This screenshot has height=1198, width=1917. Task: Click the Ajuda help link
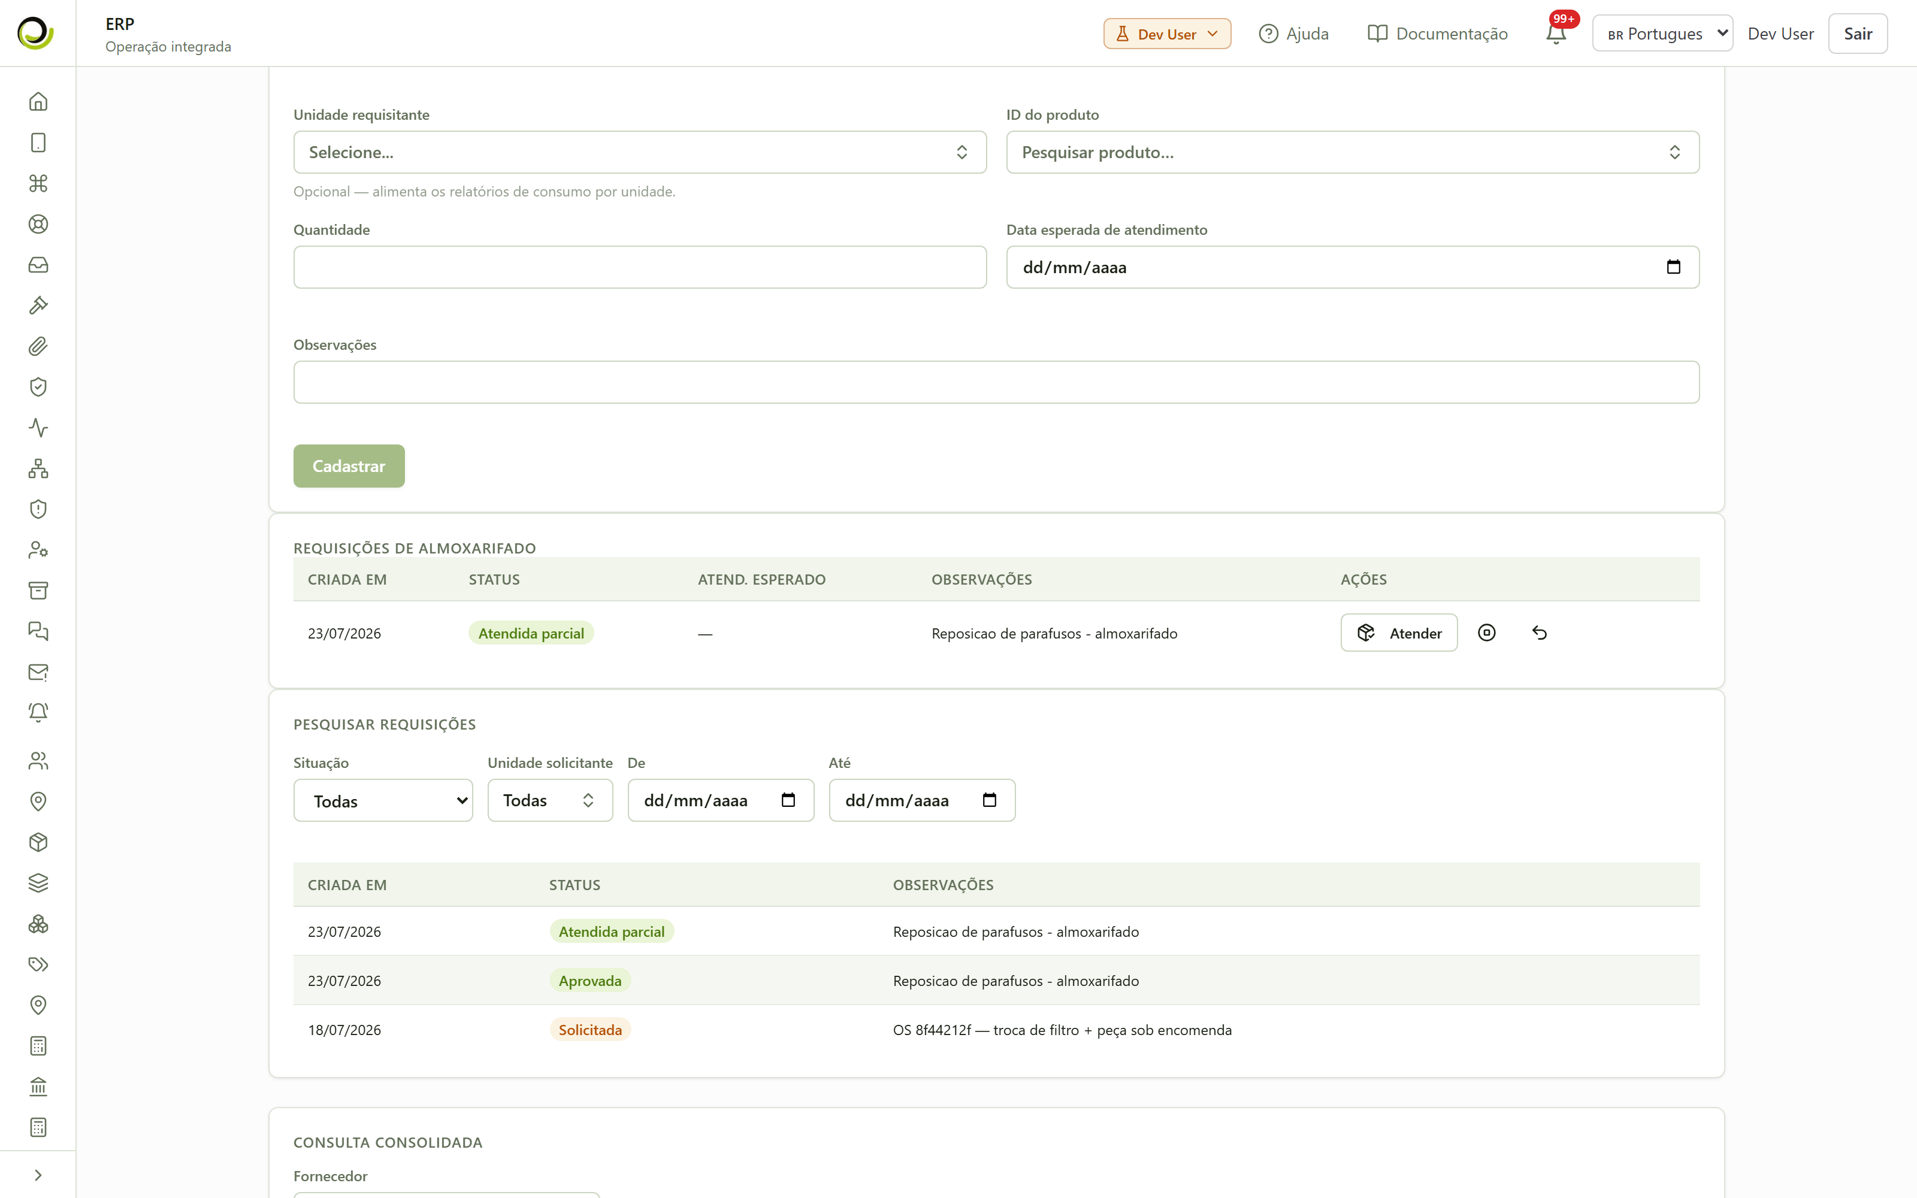pyautogui.click(x=1293, y=34)
